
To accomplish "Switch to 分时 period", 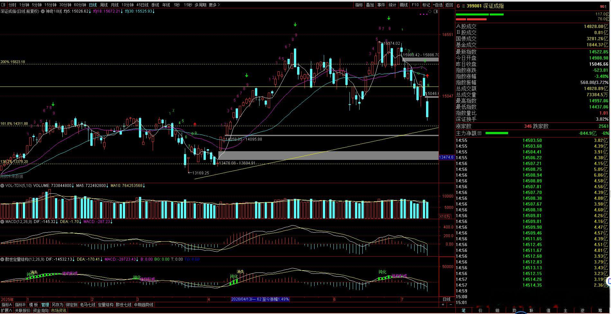I will point(12,5).
